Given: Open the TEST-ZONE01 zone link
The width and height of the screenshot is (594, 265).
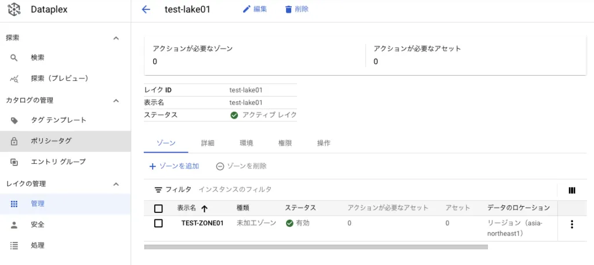Looking at the screenshot, I should click(202, 223).
